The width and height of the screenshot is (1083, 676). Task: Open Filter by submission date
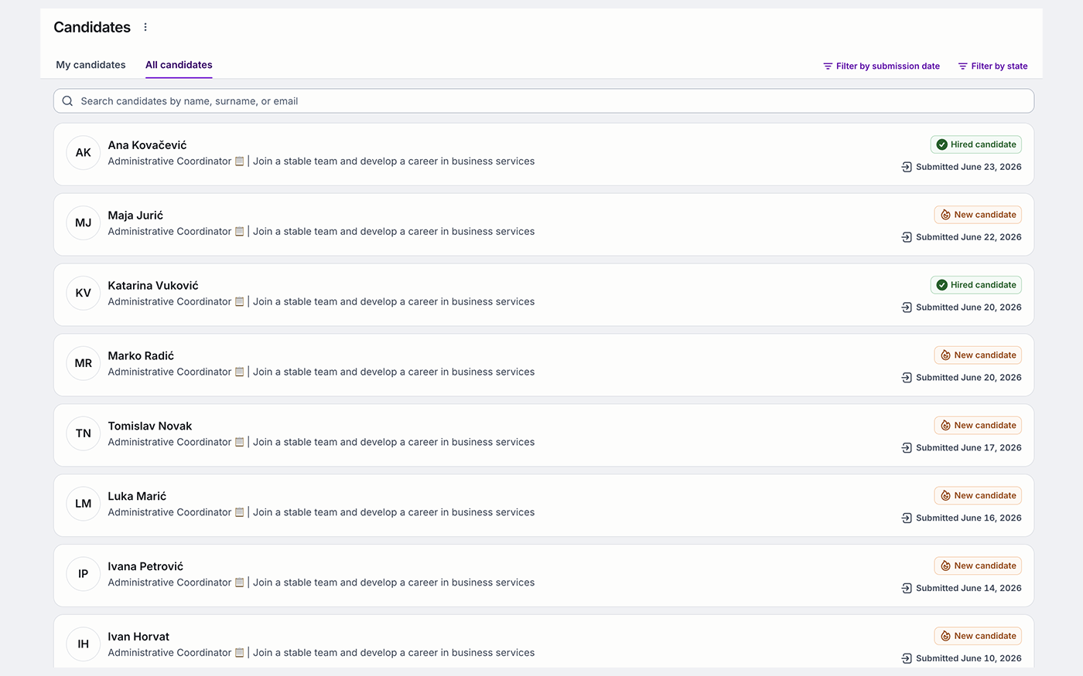point(881,66)
